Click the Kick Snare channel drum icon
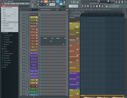This screenshot has width=127, height=98. click(x=37, y=23)
